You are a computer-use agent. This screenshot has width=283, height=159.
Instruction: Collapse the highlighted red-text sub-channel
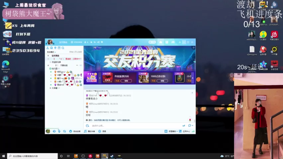(x=48, y=59)
